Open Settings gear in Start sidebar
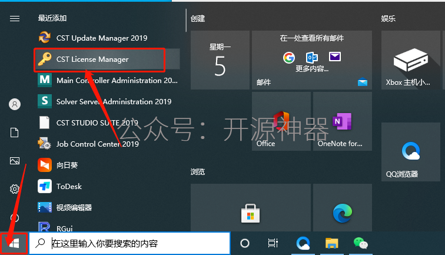 coord(15,189)
